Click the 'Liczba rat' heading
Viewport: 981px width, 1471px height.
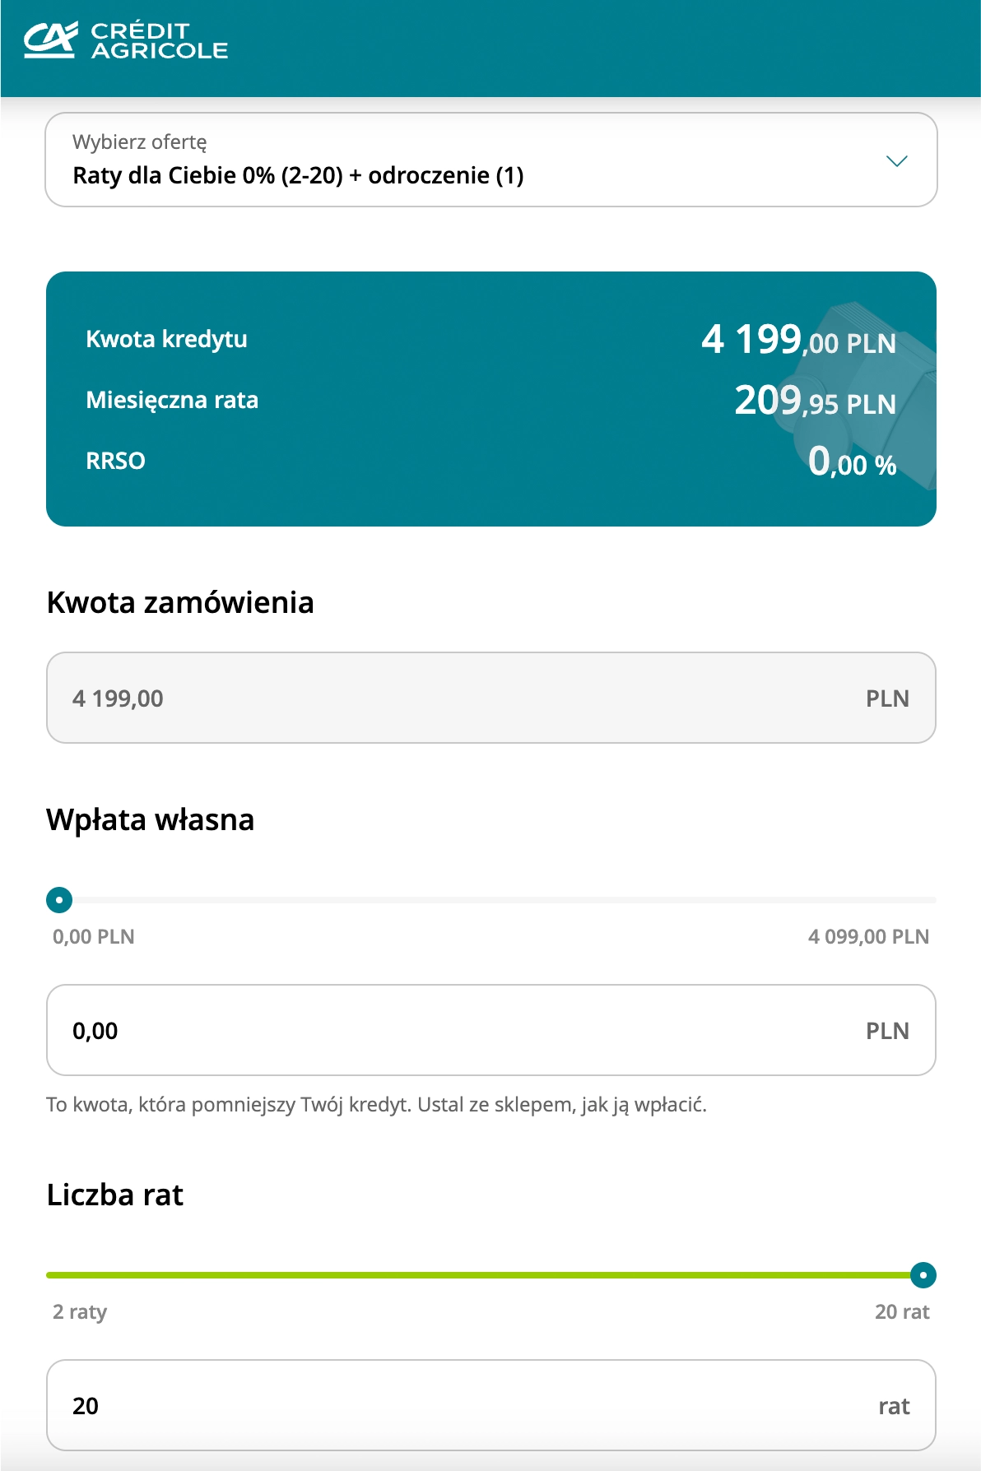[115, 1195]
